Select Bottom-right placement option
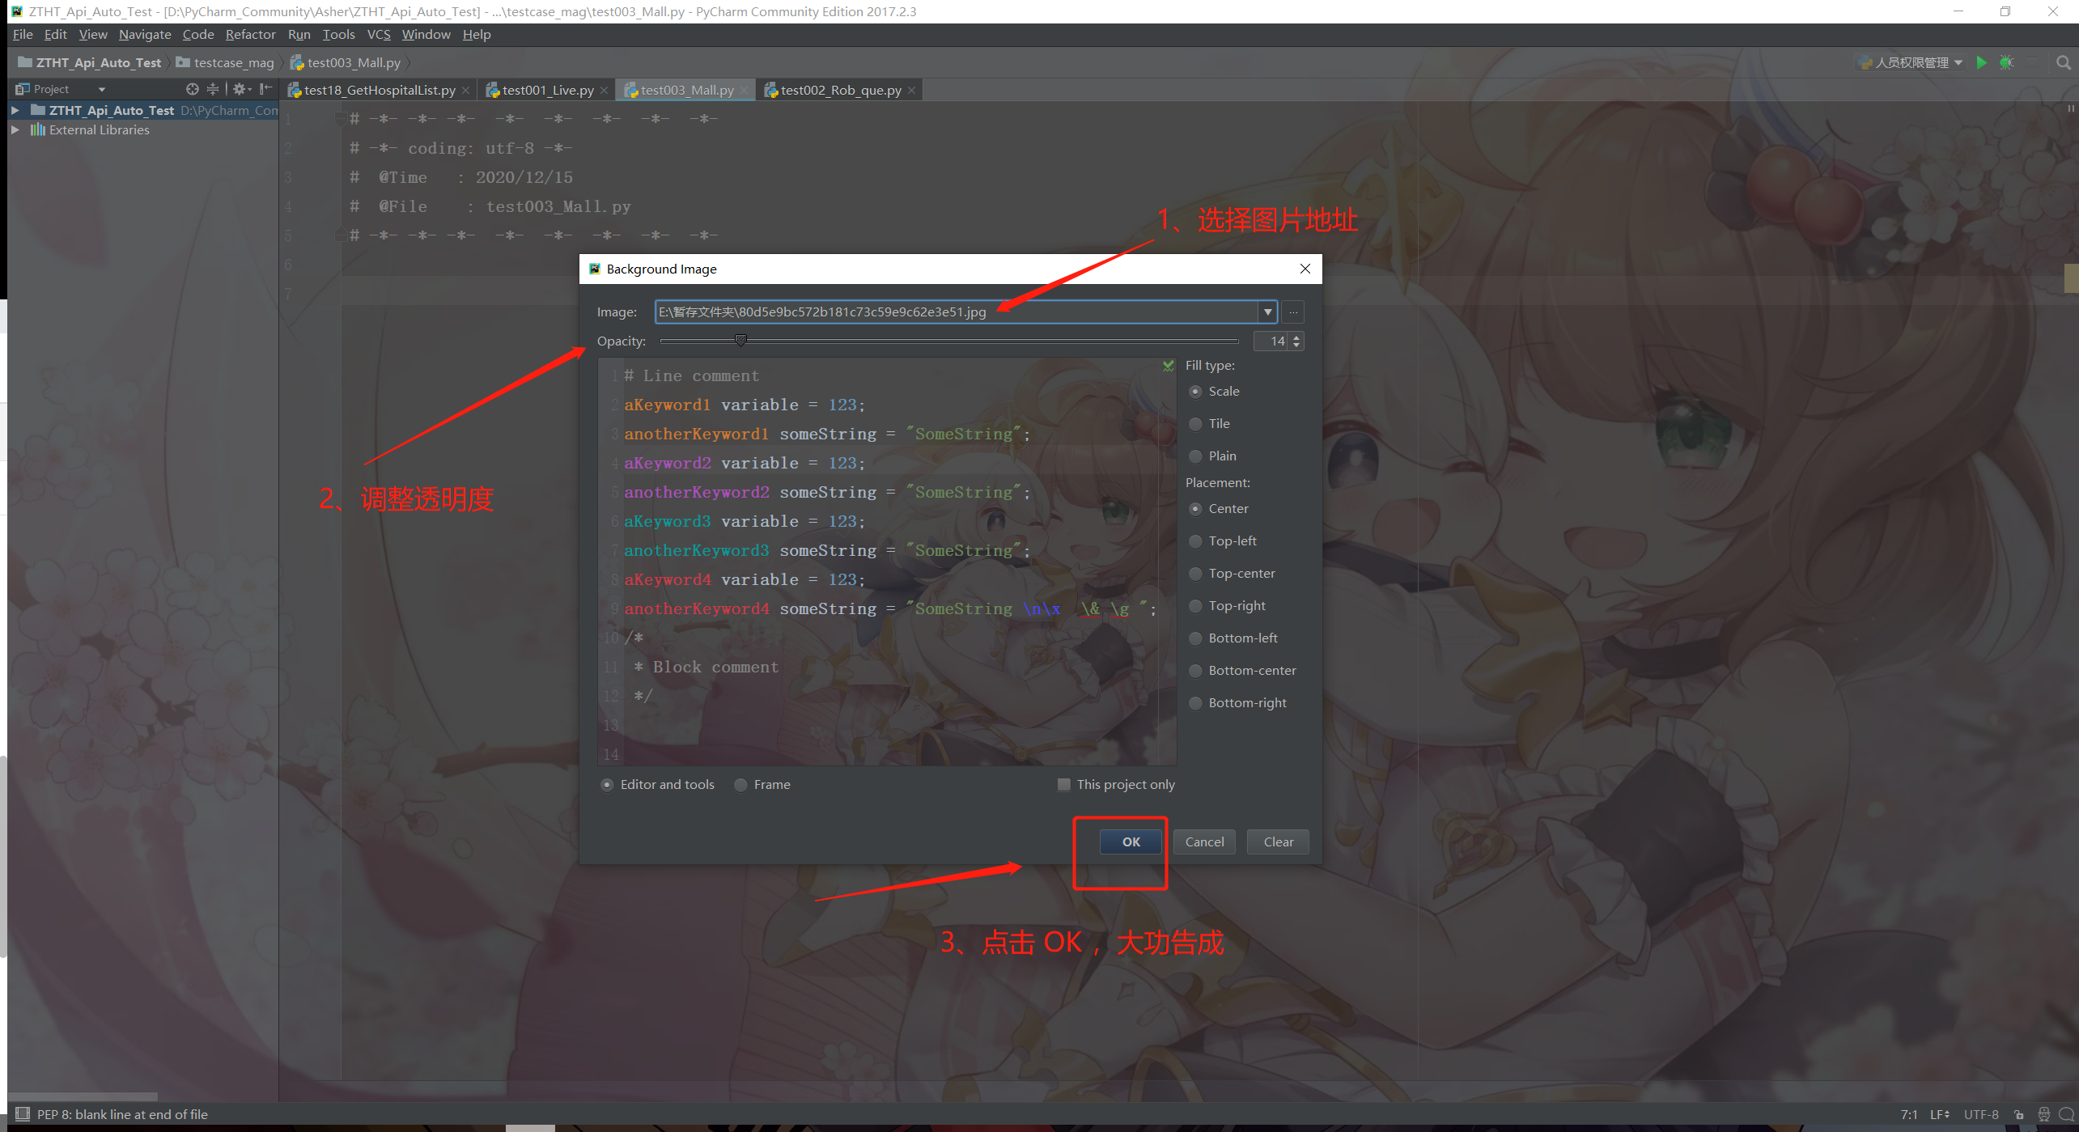Viewport: 2079px width, 1132px height. coord(1196,702)
